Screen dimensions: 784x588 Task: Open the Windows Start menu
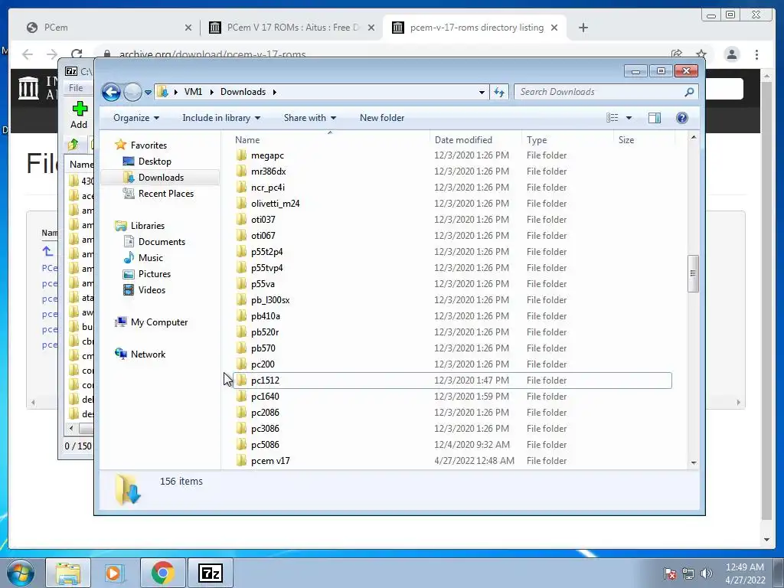21,573
